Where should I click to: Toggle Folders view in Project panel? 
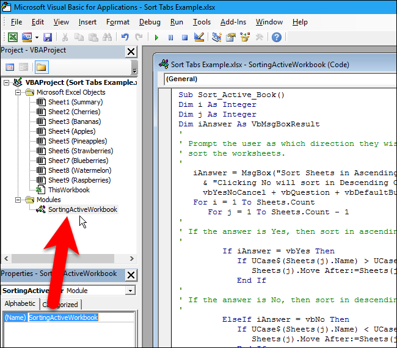42,67
